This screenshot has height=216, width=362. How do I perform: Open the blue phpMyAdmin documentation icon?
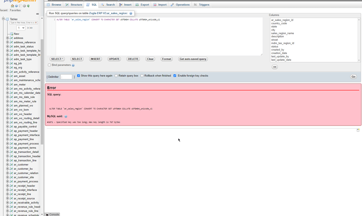point(16,6)
